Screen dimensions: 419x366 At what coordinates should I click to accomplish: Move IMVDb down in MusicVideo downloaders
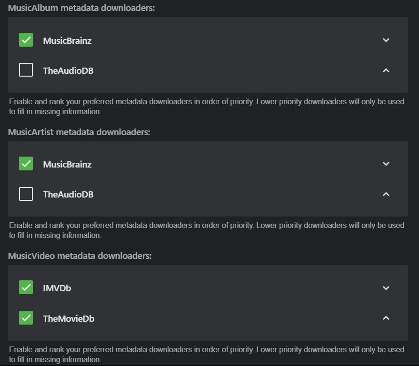click(x=386, y=288)
